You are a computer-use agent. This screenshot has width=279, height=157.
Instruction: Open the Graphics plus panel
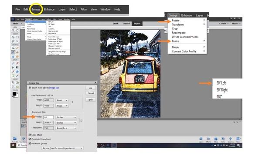tap(231, 140)
